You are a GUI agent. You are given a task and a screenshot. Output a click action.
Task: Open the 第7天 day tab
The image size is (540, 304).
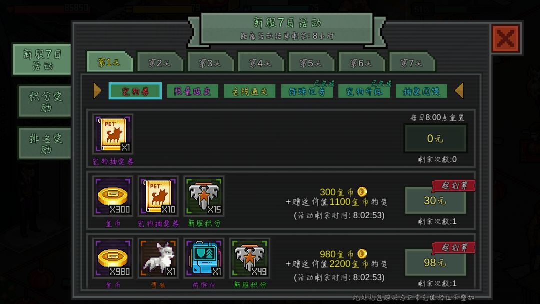(x=412, y=62)
